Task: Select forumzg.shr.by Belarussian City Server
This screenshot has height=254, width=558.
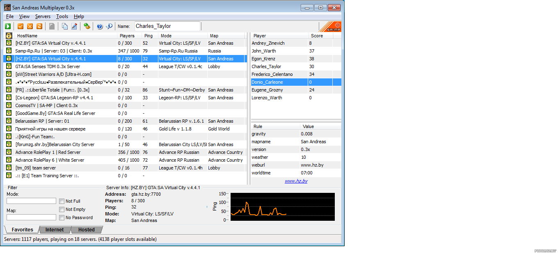Action: (124, 144)
